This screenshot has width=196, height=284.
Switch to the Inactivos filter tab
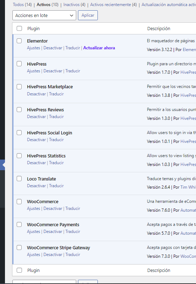coord(74,5)
